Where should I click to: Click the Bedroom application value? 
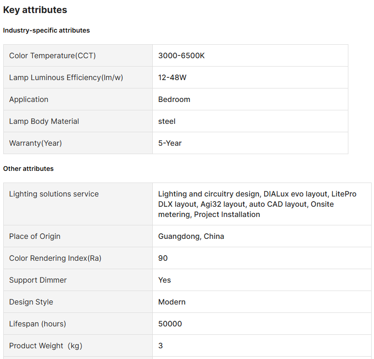(x=174, y=100)
